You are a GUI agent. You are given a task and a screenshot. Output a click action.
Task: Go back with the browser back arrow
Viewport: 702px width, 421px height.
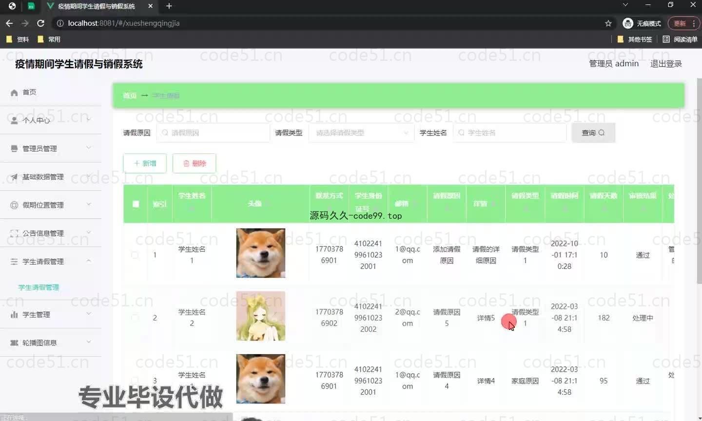(x=9, y=23)
